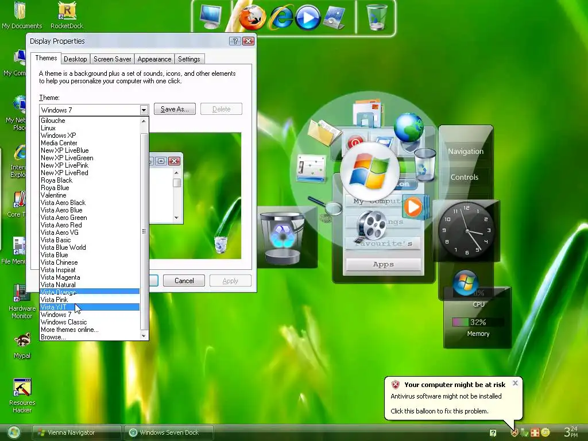Expand the Theme combo box arrow
588x441 pixels.
click(x=144, y=110)
